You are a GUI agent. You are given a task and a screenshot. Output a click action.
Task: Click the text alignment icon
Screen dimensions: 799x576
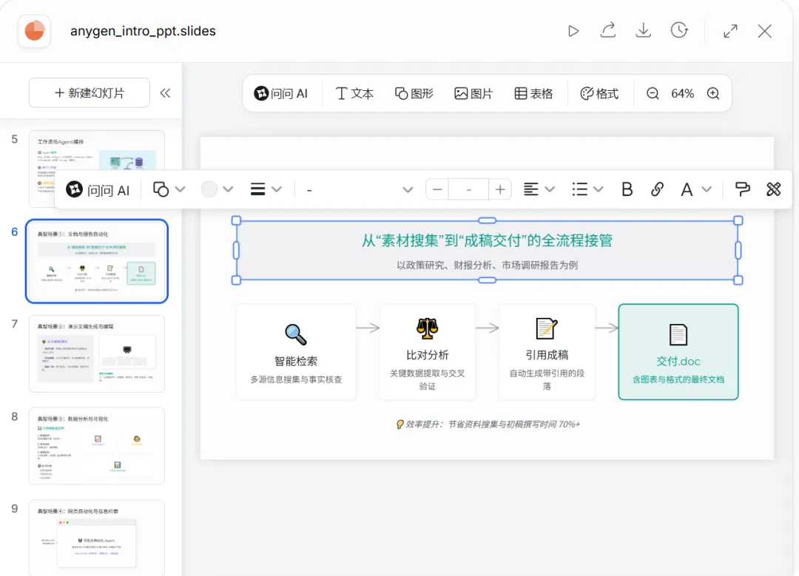(x=531, y=189)
